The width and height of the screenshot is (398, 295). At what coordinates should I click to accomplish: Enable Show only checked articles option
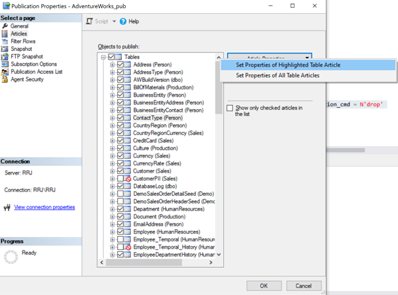point(230,108)
